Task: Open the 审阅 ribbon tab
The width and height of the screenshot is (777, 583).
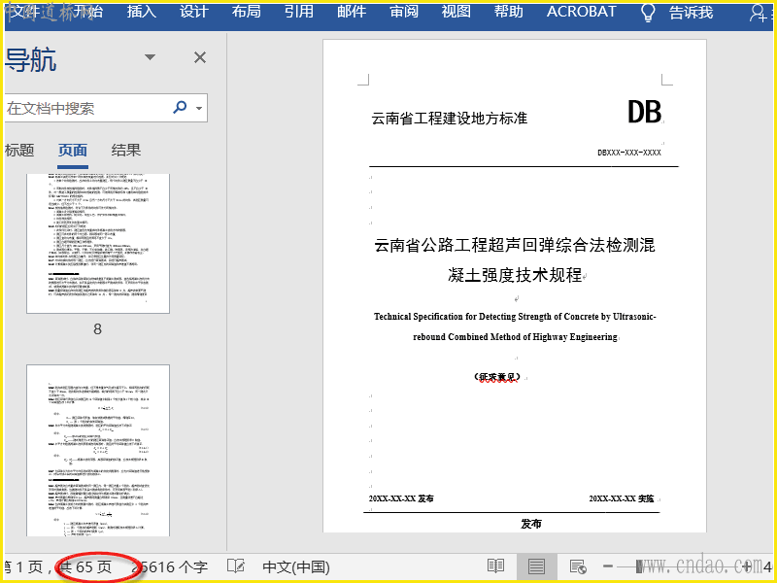Action: point(404,12)
